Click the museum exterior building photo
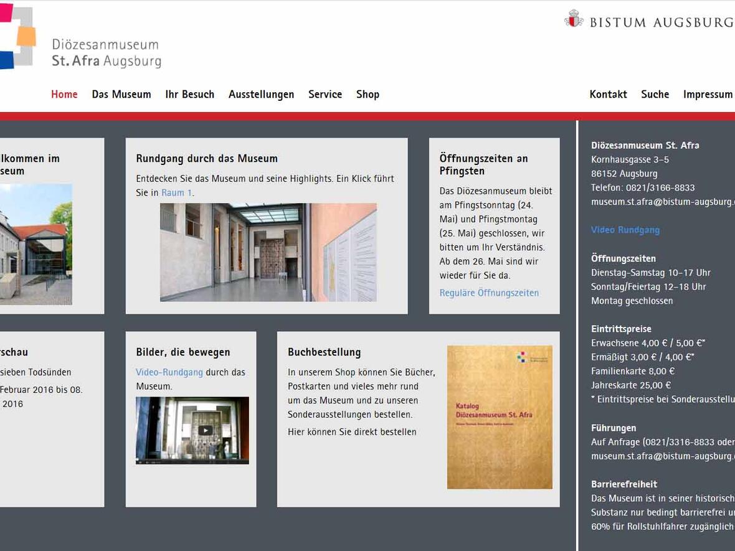The image size is (735, 551). coord(36,244)
